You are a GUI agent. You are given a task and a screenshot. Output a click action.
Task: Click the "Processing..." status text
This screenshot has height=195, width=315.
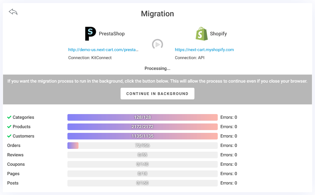(158, 68)
